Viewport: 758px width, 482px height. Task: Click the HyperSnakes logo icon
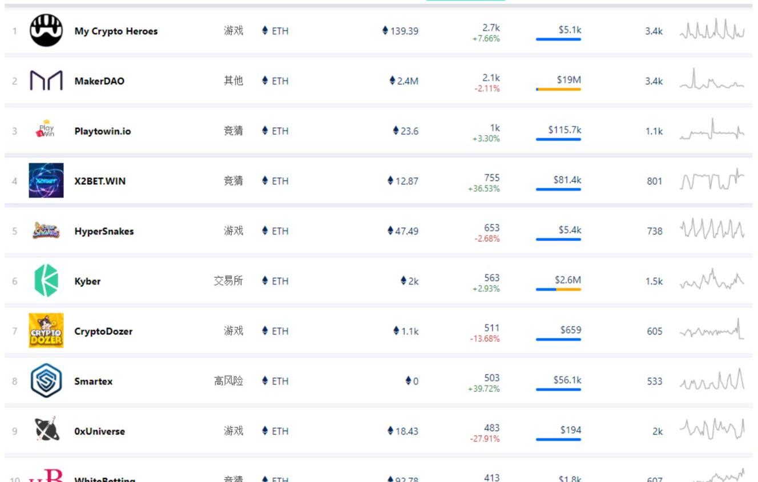[46, 231]
